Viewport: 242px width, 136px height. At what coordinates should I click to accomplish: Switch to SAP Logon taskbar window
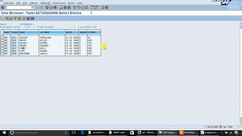(x=168, y=133)
